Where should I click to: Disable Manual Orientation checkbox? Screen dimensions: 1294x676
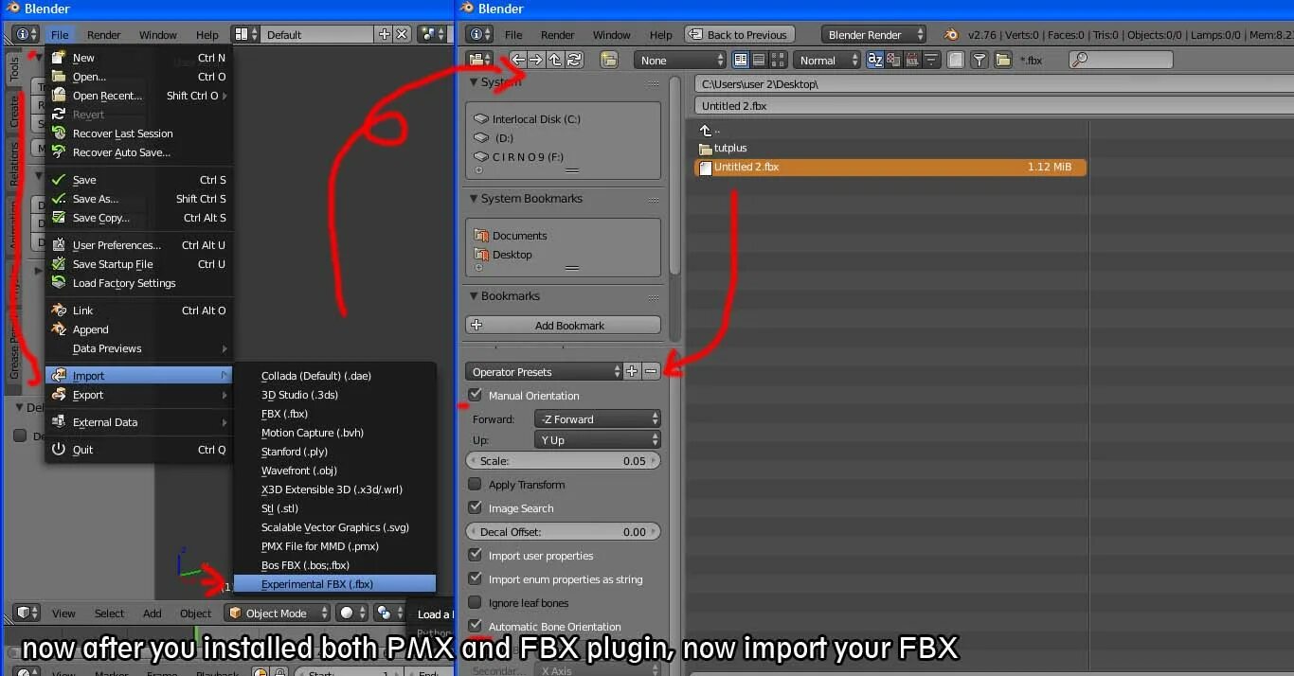tap(476, 395)
